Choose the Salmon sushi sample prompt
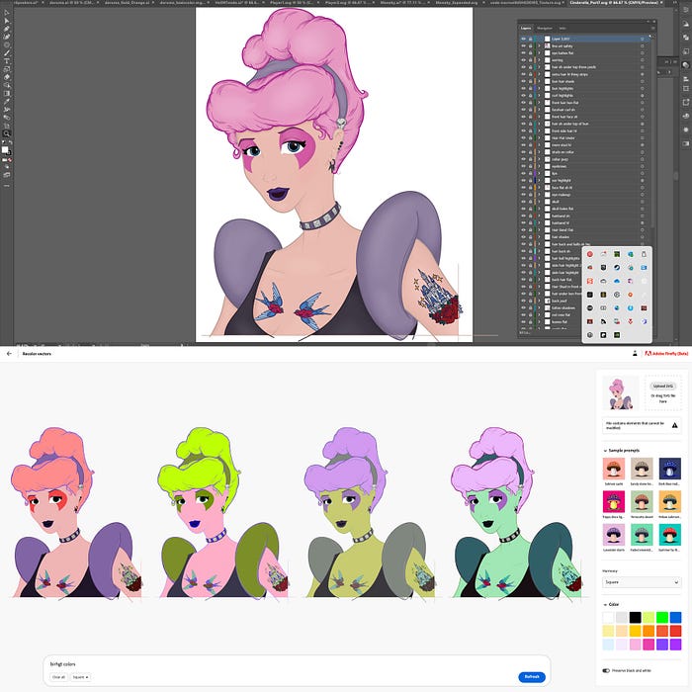Screen dimensions: 692x692 (614, 469)
